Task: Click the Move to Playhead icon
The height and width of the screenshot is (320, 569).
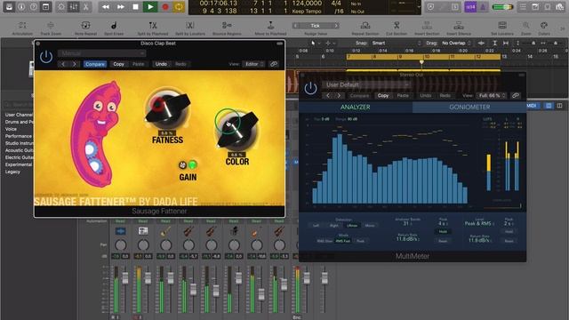Action: click(x=270, y=25)
